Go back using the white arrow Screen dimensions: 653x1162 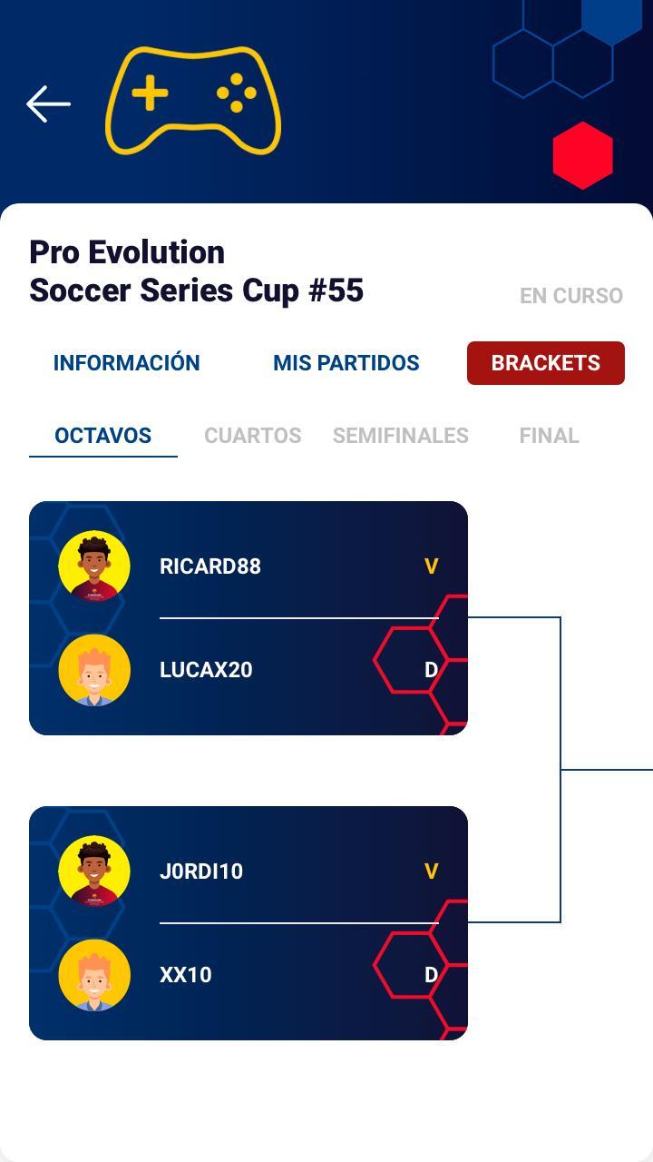(x=49, y=104)
